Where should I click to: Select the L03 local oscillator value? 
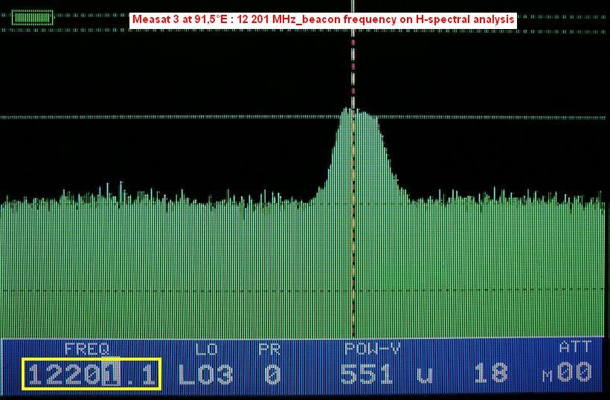tap(205, 374)
